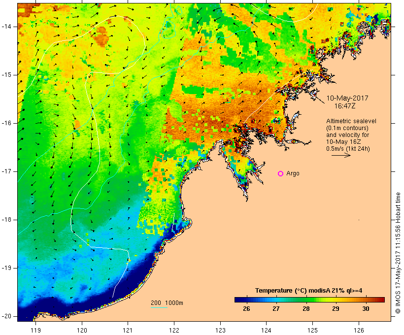Image resolution: width=404 pixels, height=335 pixels.
Task: Click the colorbar label 27
Action: coord(276,309)
